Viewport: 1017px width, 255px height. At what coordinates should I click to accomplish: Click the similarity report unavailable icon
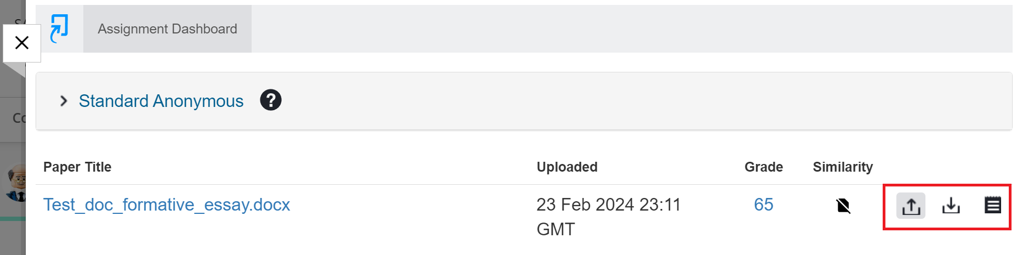click(843, 206)
